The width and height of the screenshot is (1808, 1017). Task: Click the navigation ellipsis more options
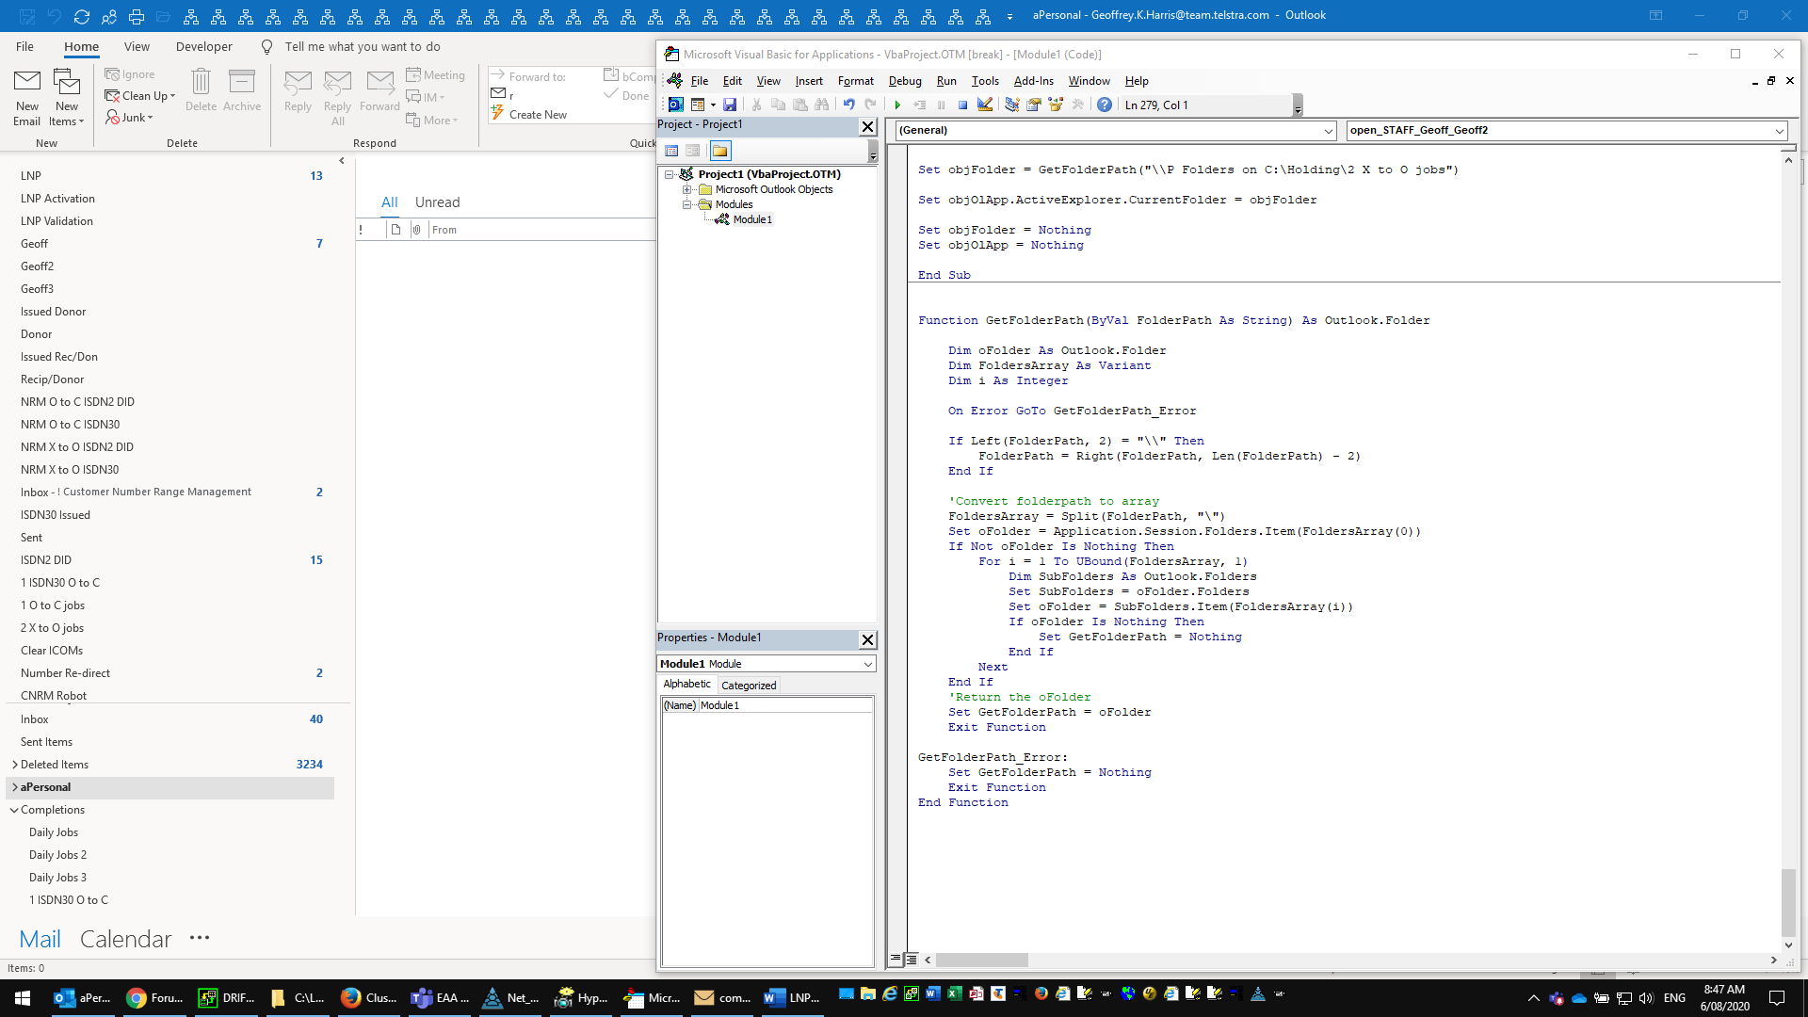(199, 938)
